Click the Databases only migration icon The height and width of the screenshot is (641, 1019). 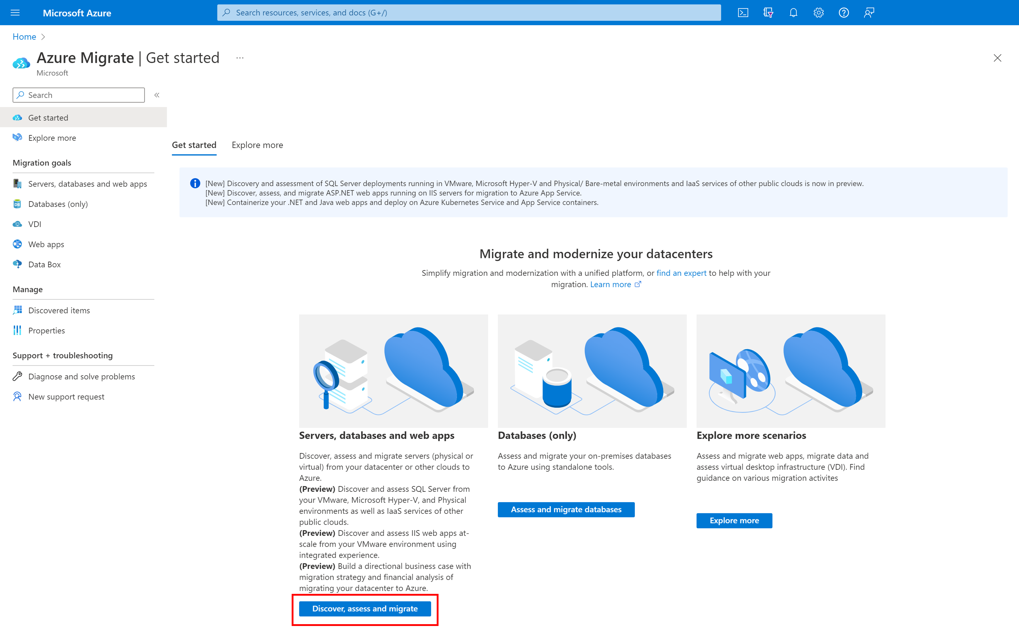[x=591, y=369]
